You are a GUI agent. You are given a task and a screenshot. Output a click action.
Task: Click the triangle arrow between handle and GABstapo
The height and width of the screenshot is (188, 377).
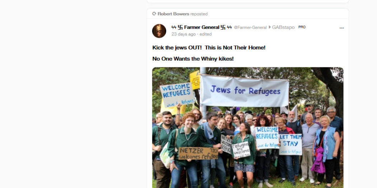pos(270,27)
